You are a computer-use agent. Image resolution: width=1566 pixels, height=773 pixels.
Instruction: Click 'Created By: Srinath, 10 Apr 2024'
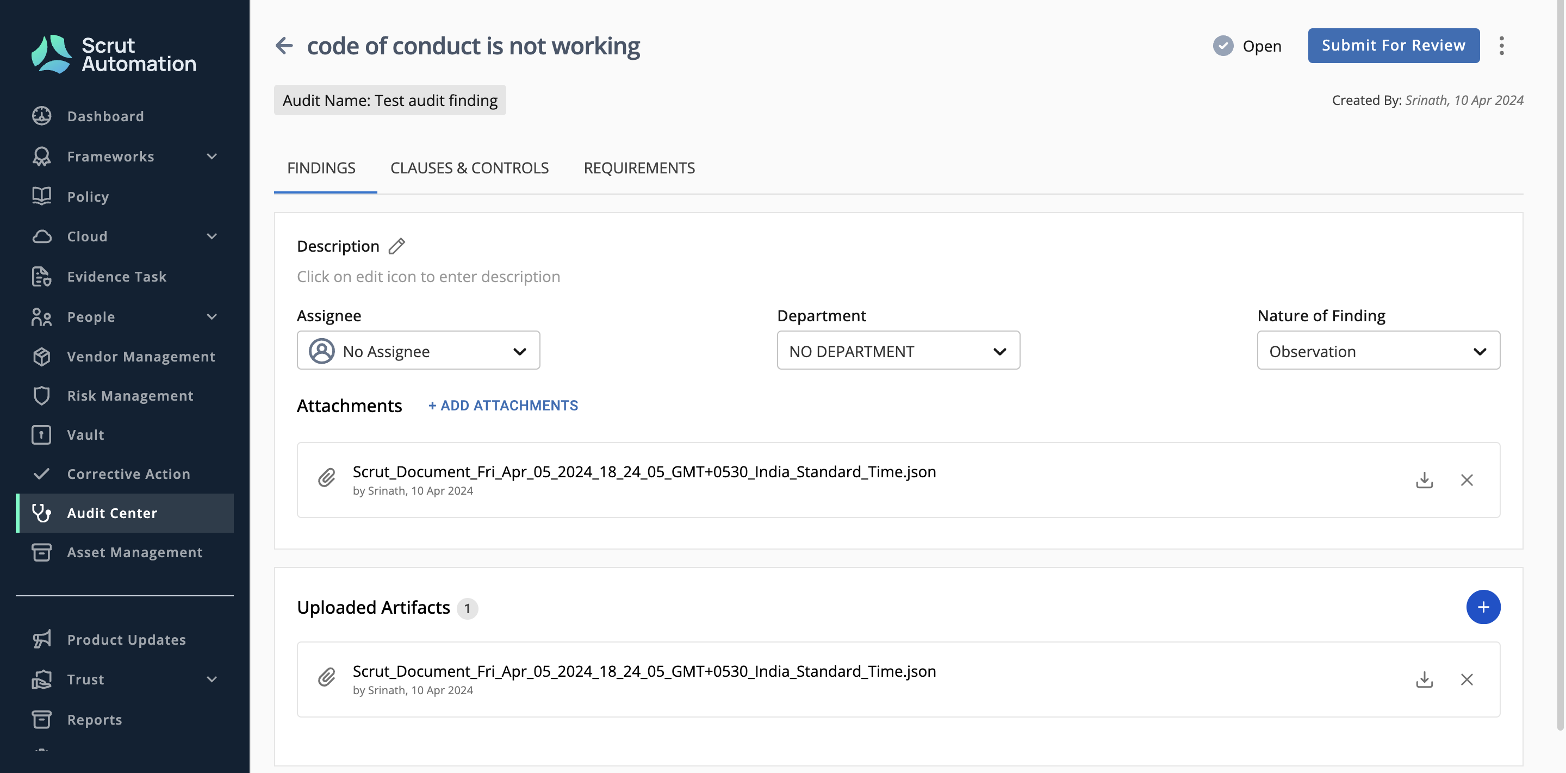pyautogui.click(x=1427, y=99)
